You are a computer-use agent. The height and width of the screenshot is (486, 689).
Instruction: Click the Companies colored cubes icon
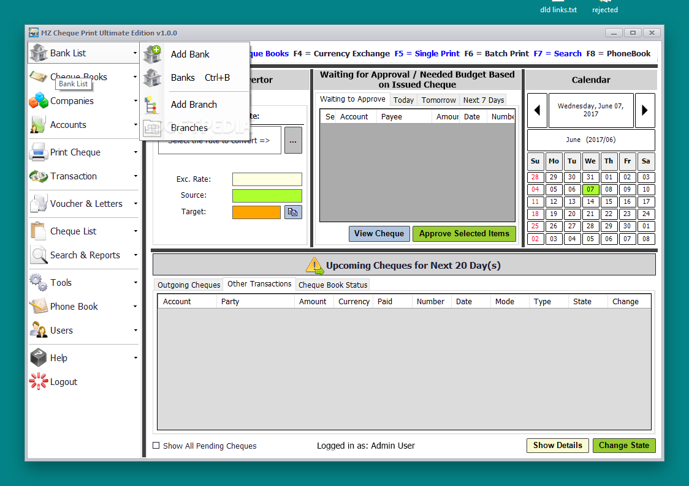pos(38,100)
